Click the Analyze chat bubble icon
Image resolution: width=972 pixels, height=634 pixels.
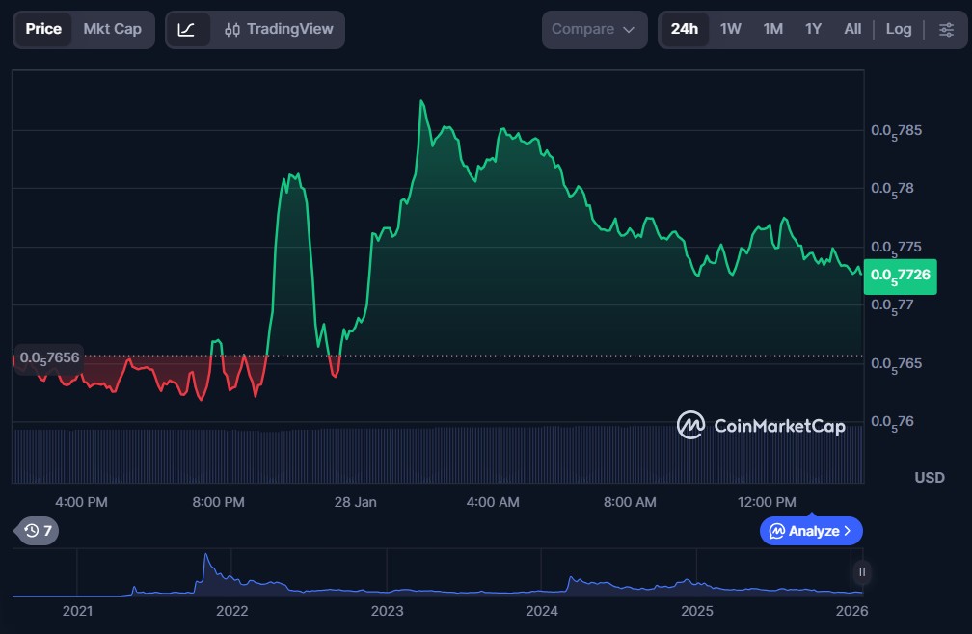pos(776,531)
